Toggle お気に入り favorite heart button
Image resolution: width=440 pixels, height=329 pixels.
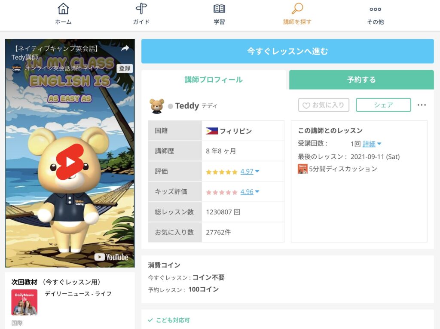point(324,105)
